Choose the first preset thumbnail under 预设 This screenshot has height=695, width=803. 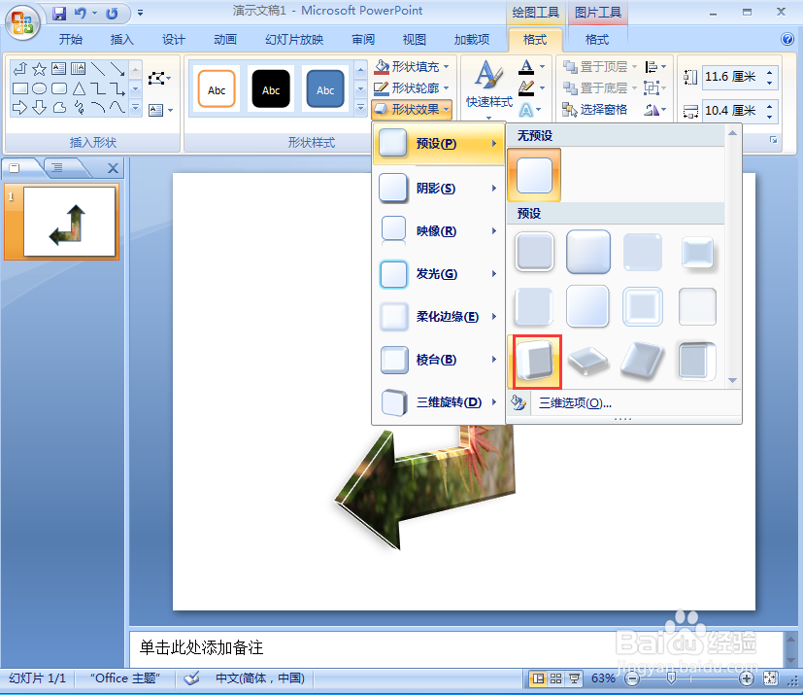click(x=534, y=252)
